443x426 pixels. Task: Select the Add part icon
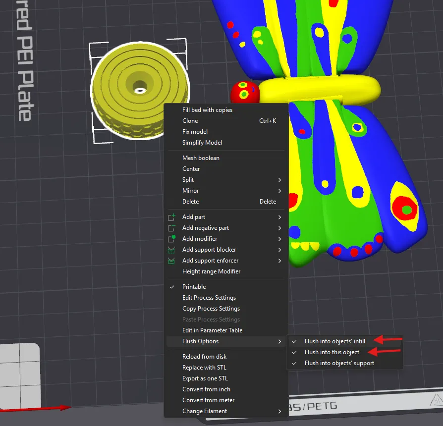tap(172, 217)
